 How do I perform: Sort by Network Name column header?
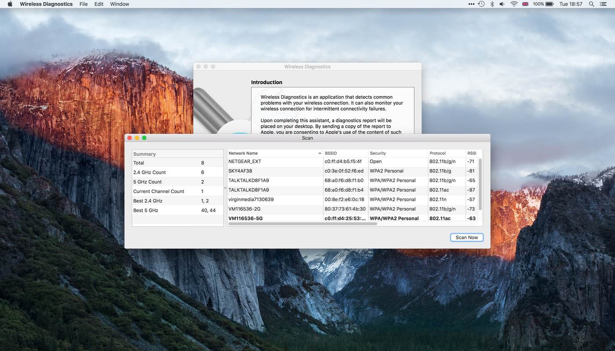coord(275,153)
